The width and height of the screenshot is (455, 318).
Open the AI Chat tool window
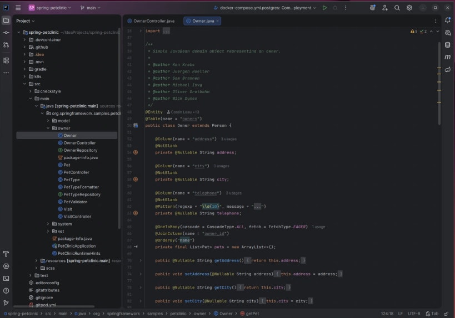coord(448,33)
